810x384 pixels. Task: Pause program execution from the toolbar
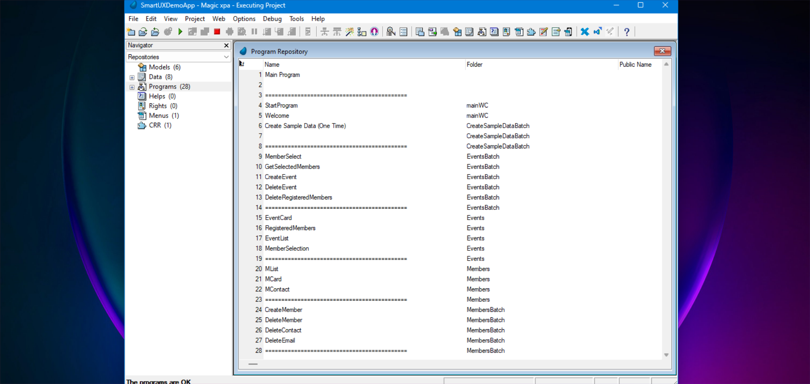(254, 31)
